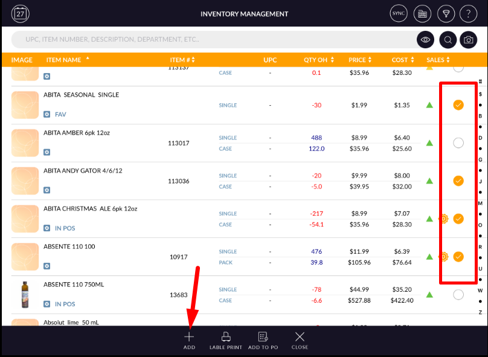The width and height of the screenshot is (488, 357).
Task: Sort by COST column header
Action: click(403, 60)
